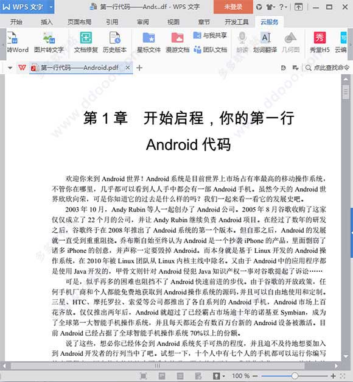Toggle the ribbon collapse icon in title bar
Screen dimensions: 353x382
tap(298, 7)
